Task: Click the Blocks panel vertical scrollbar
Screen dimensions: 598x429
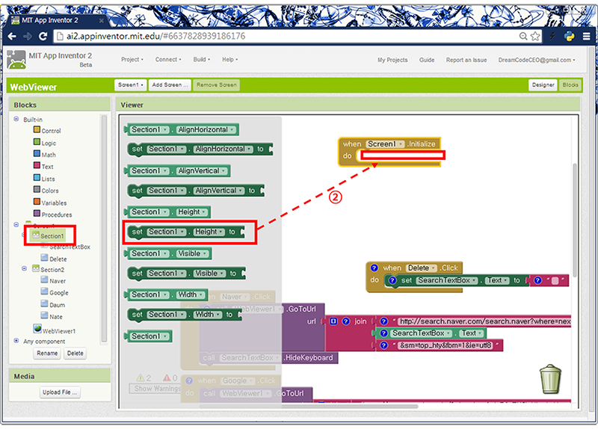Action: 104,229
